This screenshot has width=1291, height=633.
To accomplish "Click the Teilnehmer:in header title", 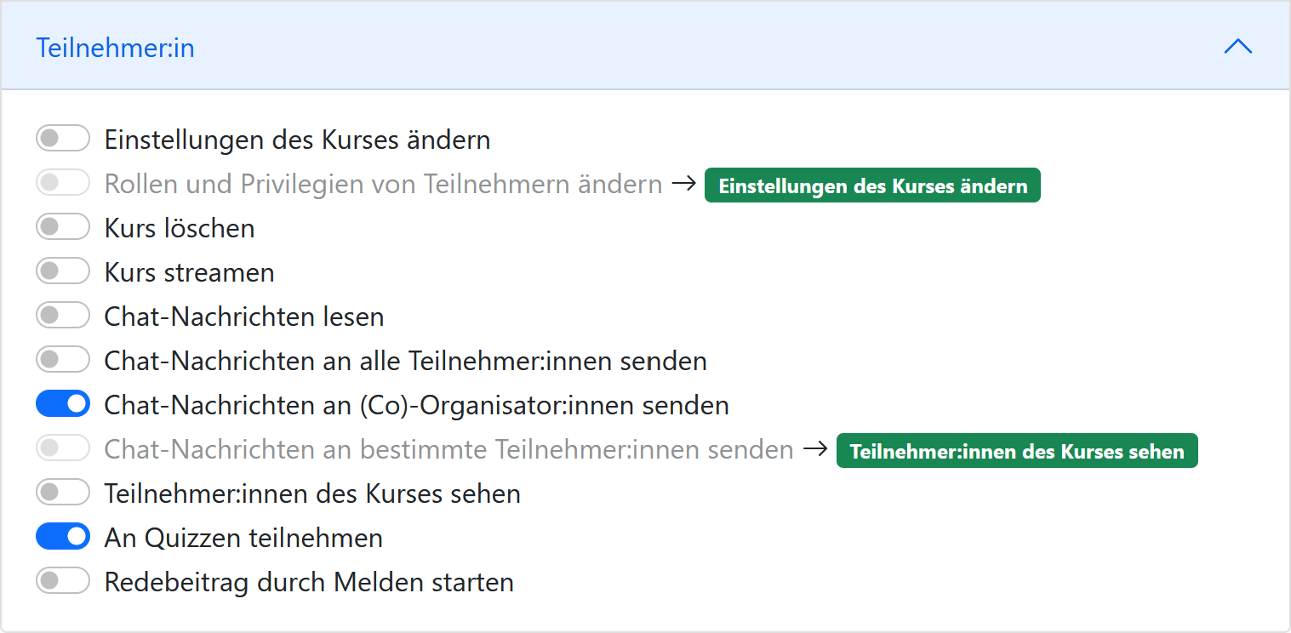I will tap(115, 48).
